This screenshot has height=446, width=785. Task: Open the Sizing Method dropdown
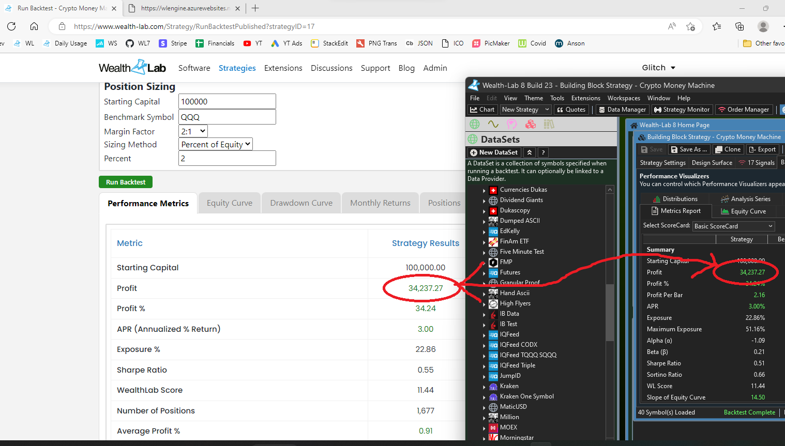pos(216,145)
